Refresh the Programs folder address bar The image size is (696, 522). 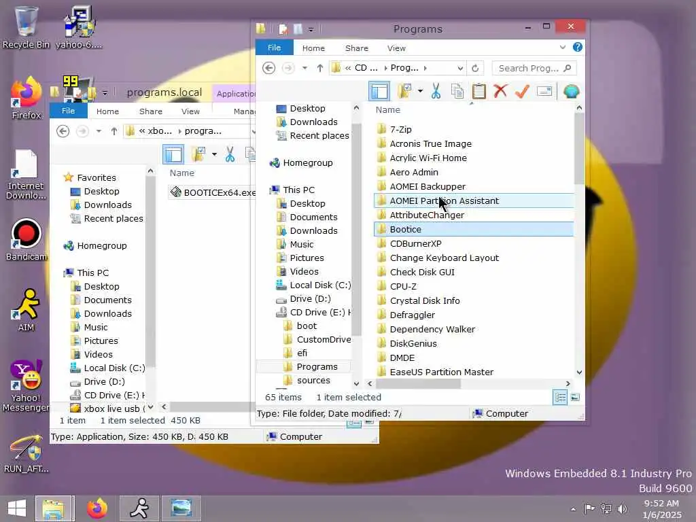475,68
